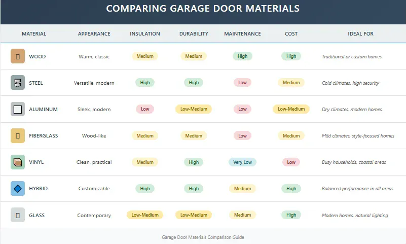The image size is (406, 244).
Task: Select the Ideal For column header
Action: pos(361,34)
